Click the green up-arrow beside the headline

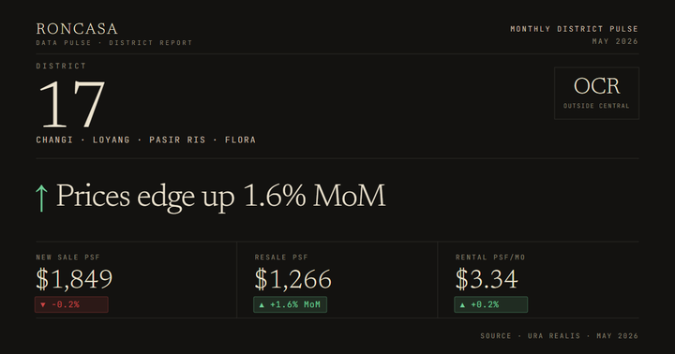(x=41, y=198)
